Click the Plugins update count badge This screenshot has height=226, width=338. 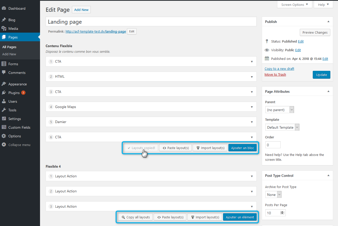[23, 93]
